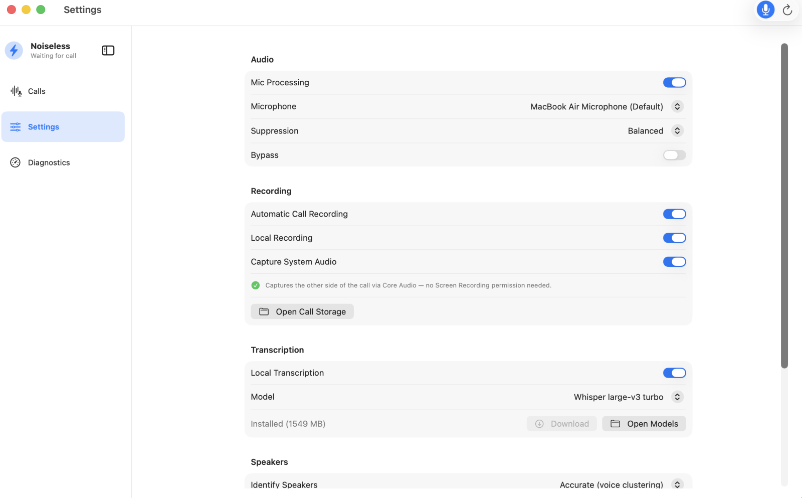Click the blue microphone icon in title bar
The image size is (802, 498).
click(x=765, y=10)
